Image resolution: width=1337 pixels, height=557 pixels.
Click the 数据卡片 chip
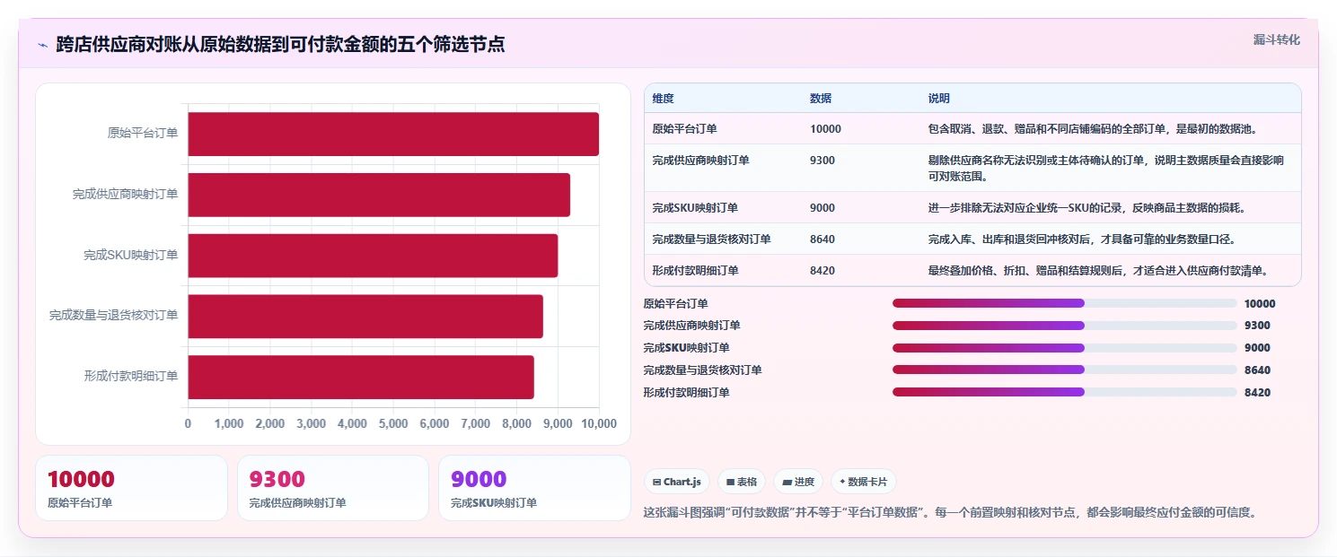[x=863, y=482]
